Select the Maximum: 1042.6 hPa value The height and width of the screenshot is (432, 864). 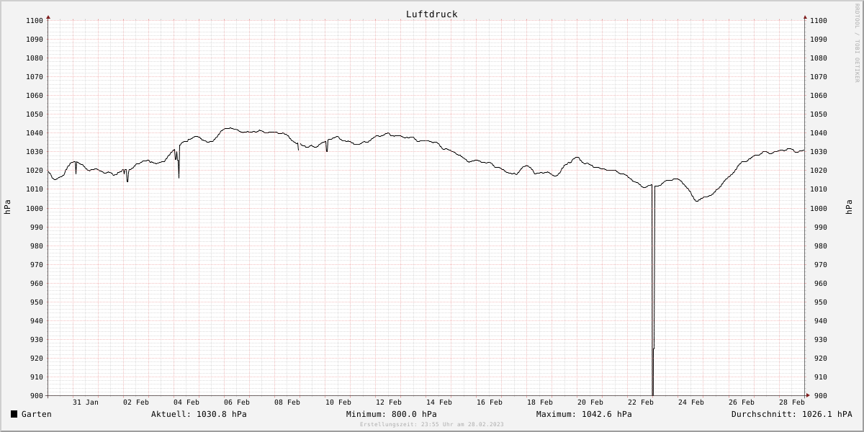584,414
